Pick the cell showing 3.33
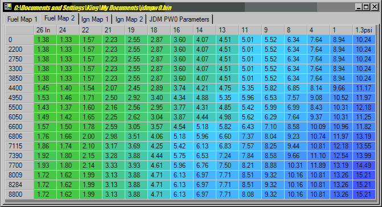The image size is (382, 207). (113, 165)
